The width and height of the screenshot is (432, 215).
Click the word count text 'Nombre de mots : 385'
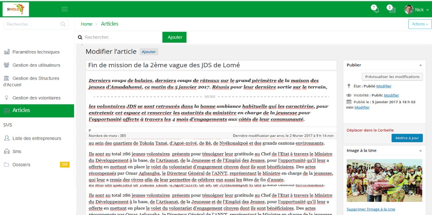108,136
